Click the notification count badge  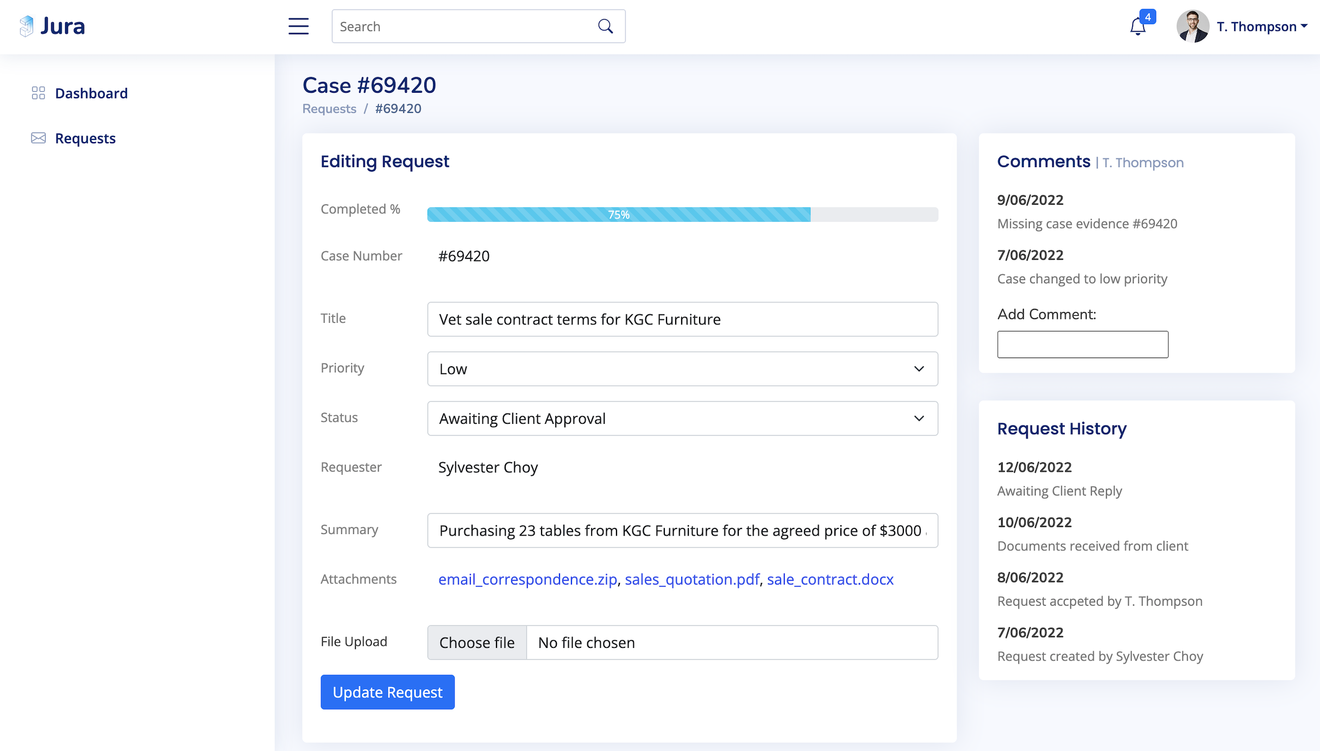1148,17
